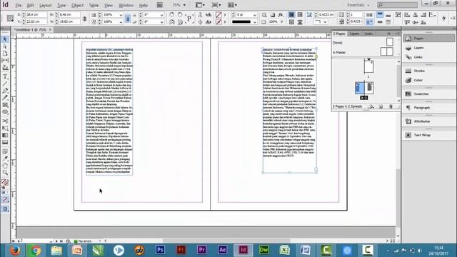This screenshot has height=257, width=457.
Task: Click the fx effects icon
Action: coord(281,14)
